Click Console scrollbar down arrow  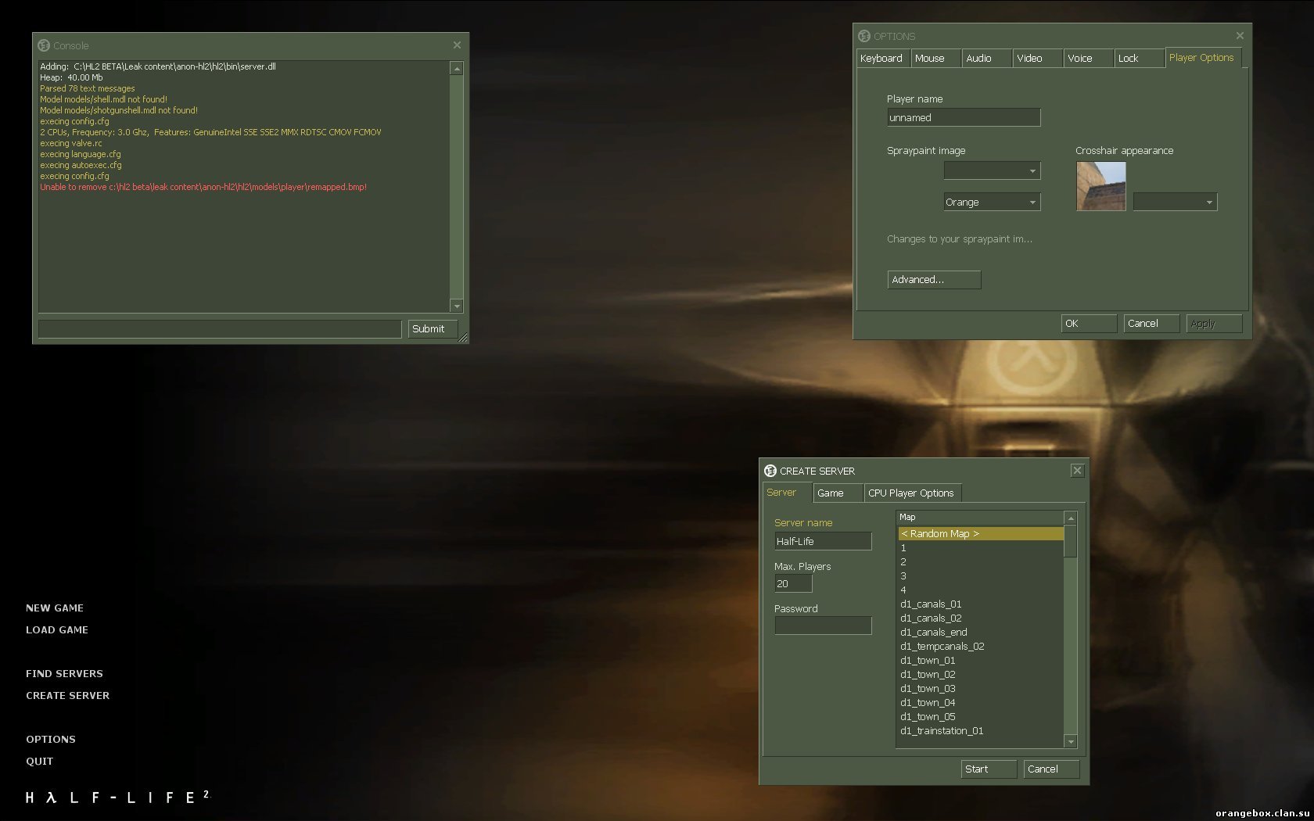(x=457, y=306)
